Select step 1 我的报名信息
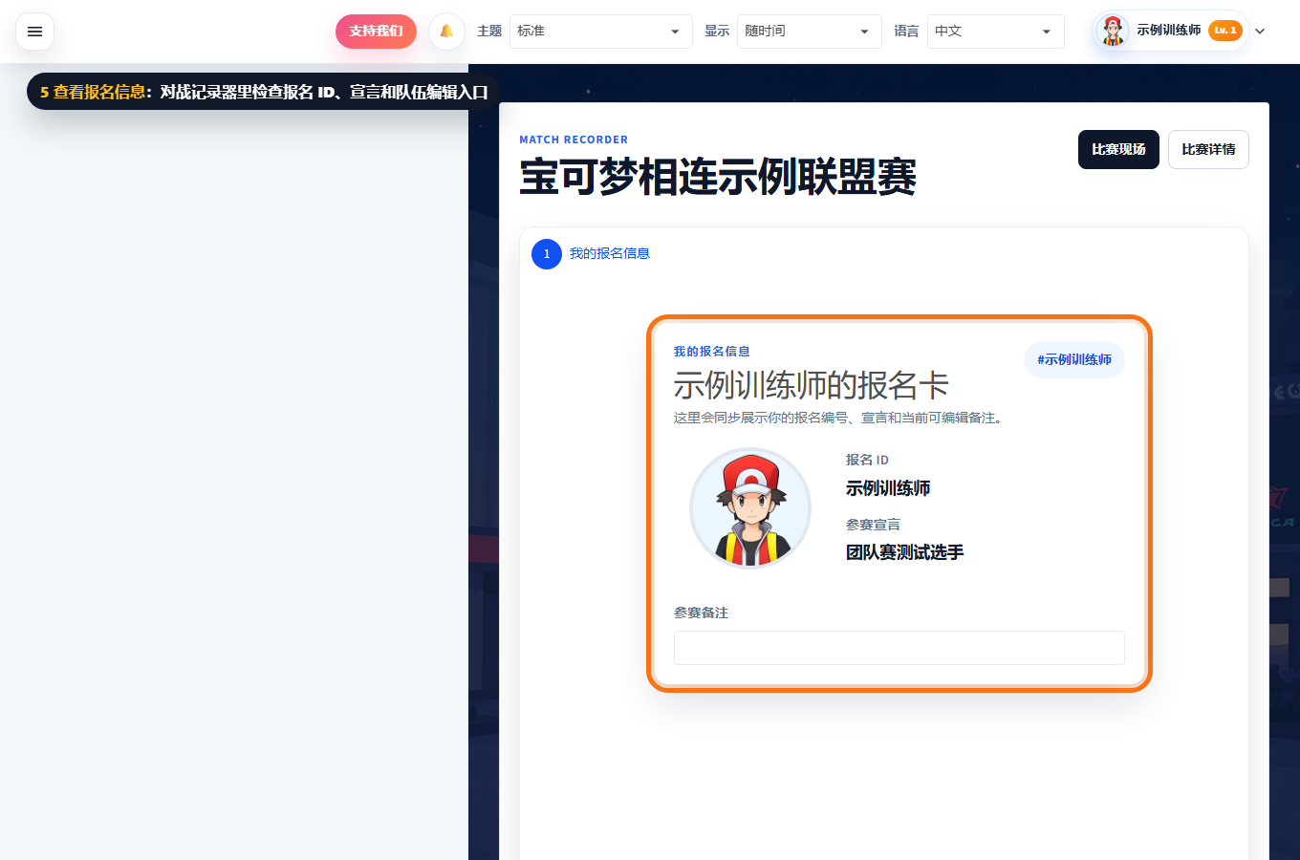This screenshot has width=1300, height=860. tap(591, 253)
